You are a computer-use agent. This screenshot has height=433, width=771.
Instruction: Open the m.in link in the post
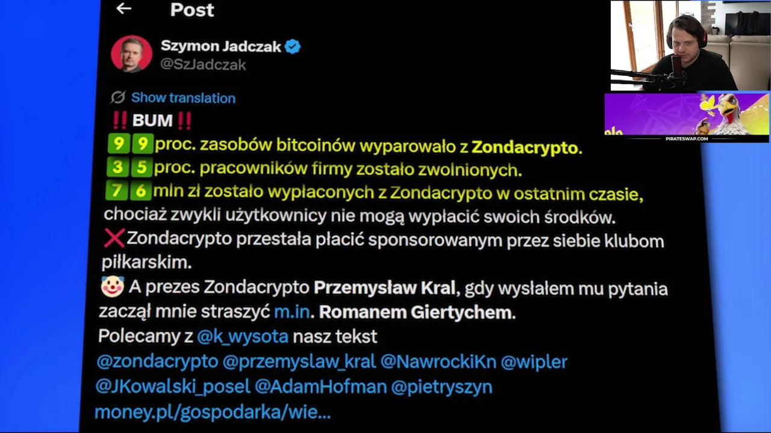pos(292,312)
